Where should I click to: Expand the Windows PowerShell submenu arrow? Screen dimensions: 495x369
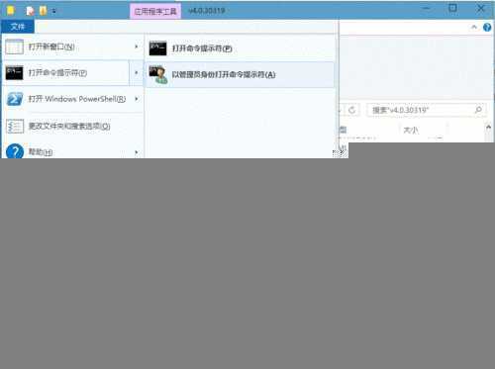click(137, 99)
